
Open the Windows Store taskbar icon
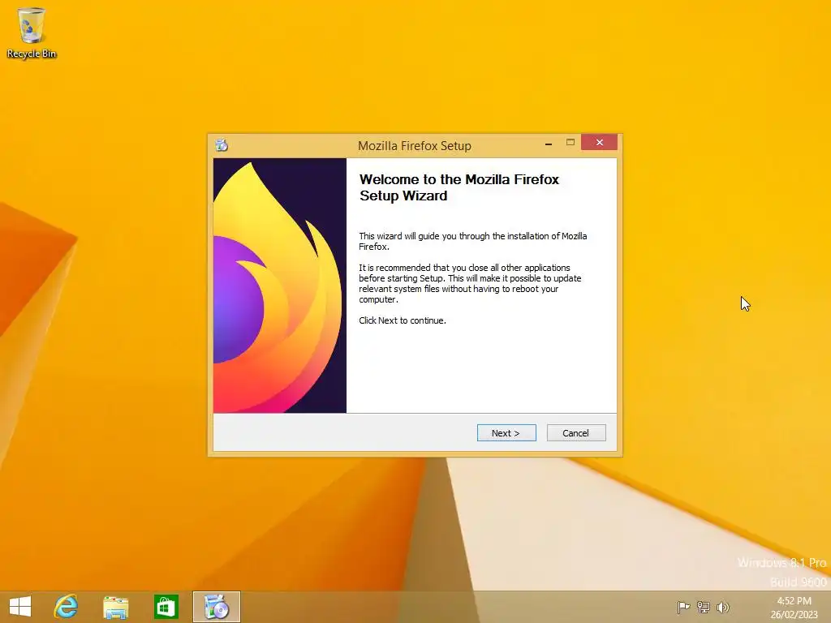(166, 607)
